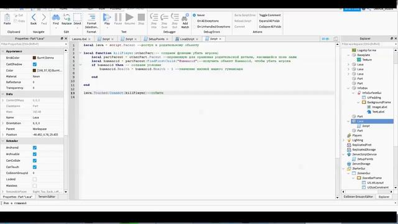Toggle the CanCollide checkbox

[x=35, y=161]
